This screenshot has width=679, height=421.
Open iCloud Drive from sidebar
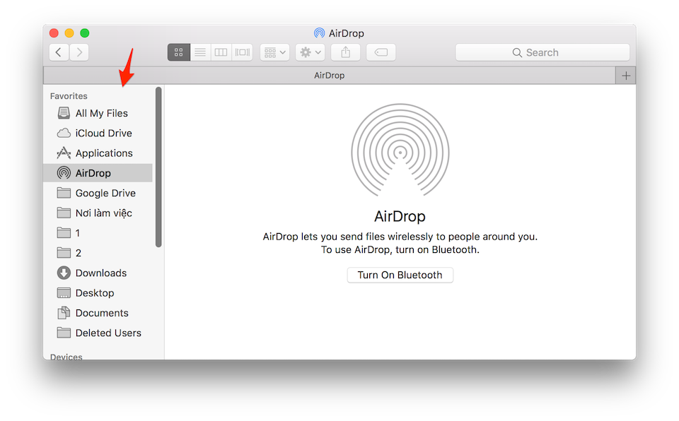click(103, 133)
